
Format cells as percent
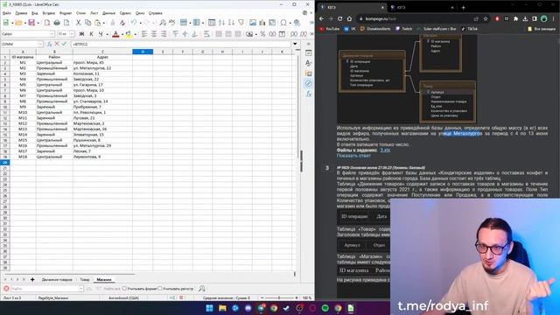click(x=262, y=34)
